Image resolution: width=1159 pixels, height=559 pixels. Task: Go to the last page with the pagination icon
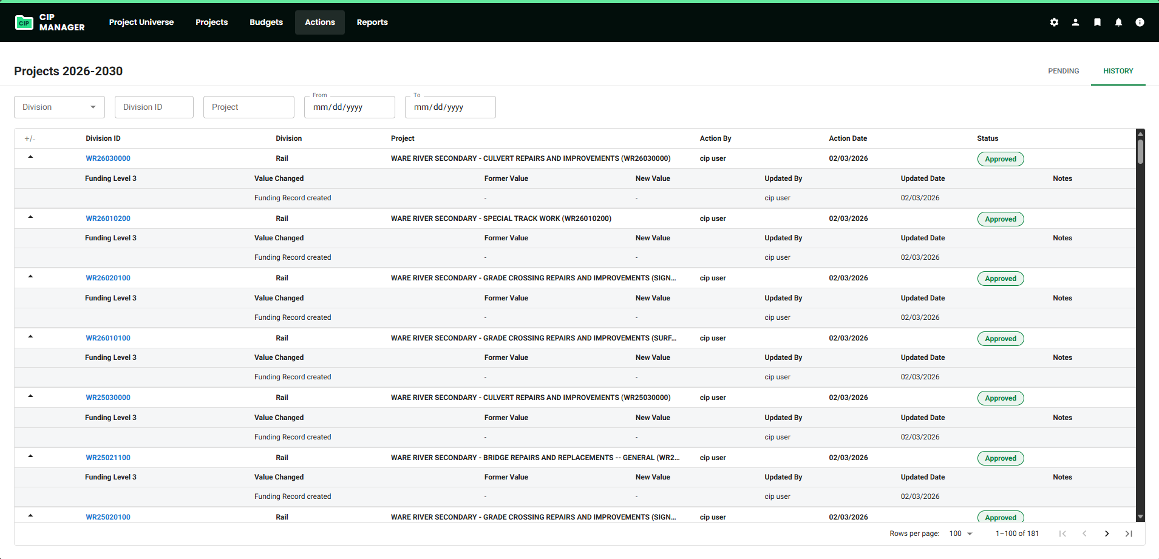1128,534
